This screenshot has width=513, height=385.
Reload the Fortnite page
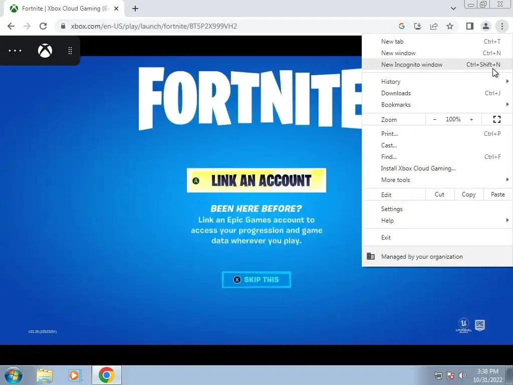pos(43,26)
